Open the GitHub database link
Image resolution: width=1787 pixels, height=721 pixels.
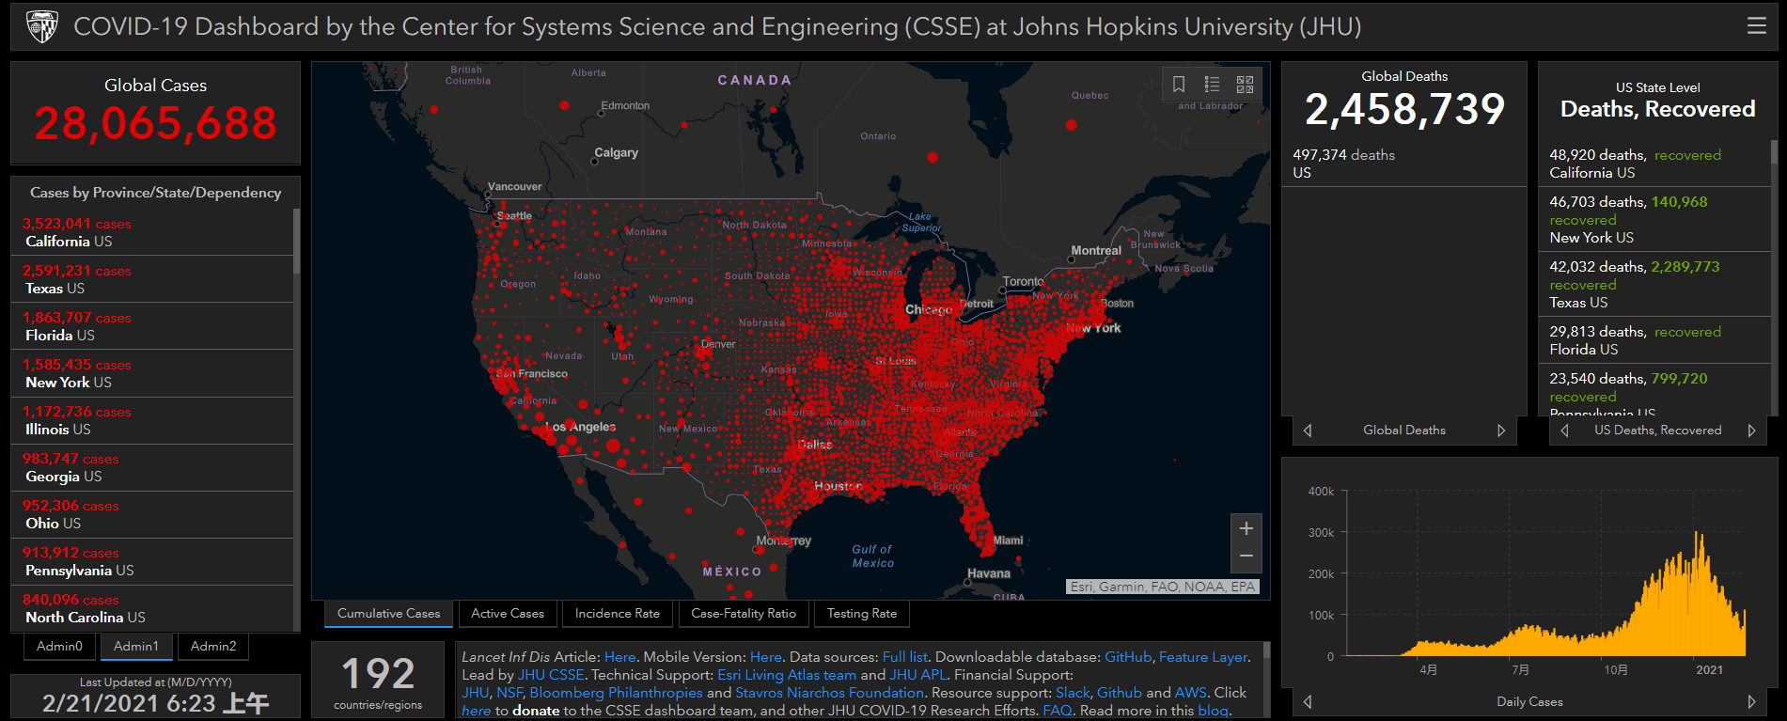point(1128,657)
